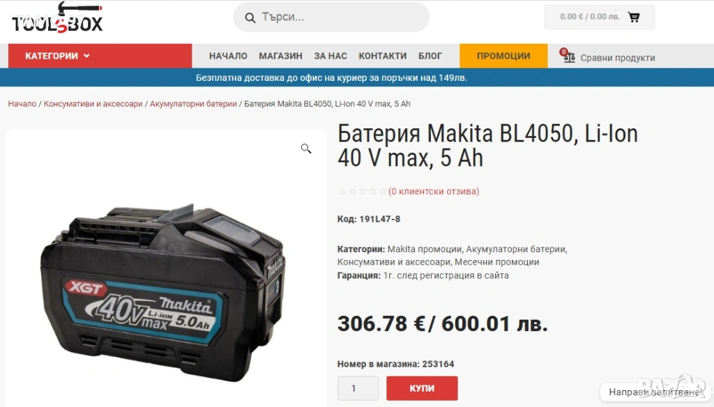The image size is (714, 407).
Task: Zoom product image with magnifier icon
Action: pos(306,148)
